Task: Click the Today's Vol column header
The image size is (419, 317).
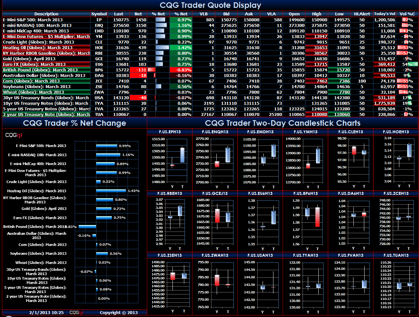Action: pos(385,14)
